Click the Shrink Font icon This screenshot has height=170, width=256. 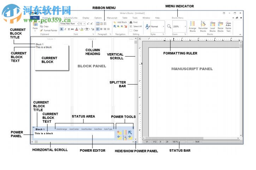pos(91,24)
